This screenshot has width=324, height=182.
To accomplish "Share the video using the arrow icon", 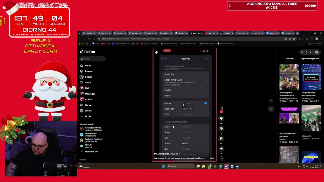I will point(221,149).
